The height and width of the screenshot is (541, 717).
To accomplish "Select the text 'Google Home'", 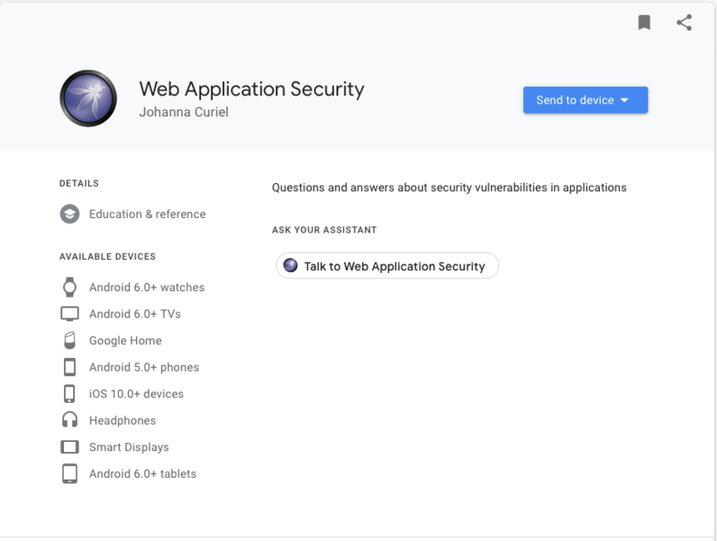I will pyautogui.click(x=125, y=341).
